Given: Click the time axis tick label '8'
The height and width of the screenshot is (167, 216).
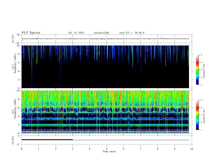Looking at the screenshot, I should click(158, 149).
